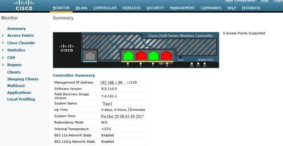Click software version 8.0.110.0
This screenshot has height=146, width=283.
tap(109, 89)
